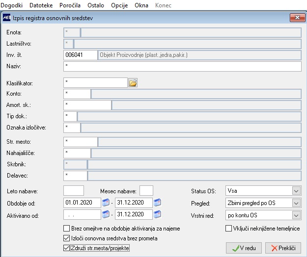This screenshot has height=257, width=307.
Task: Click into the Amort. sk. code field
Action: tap(87, 105)
